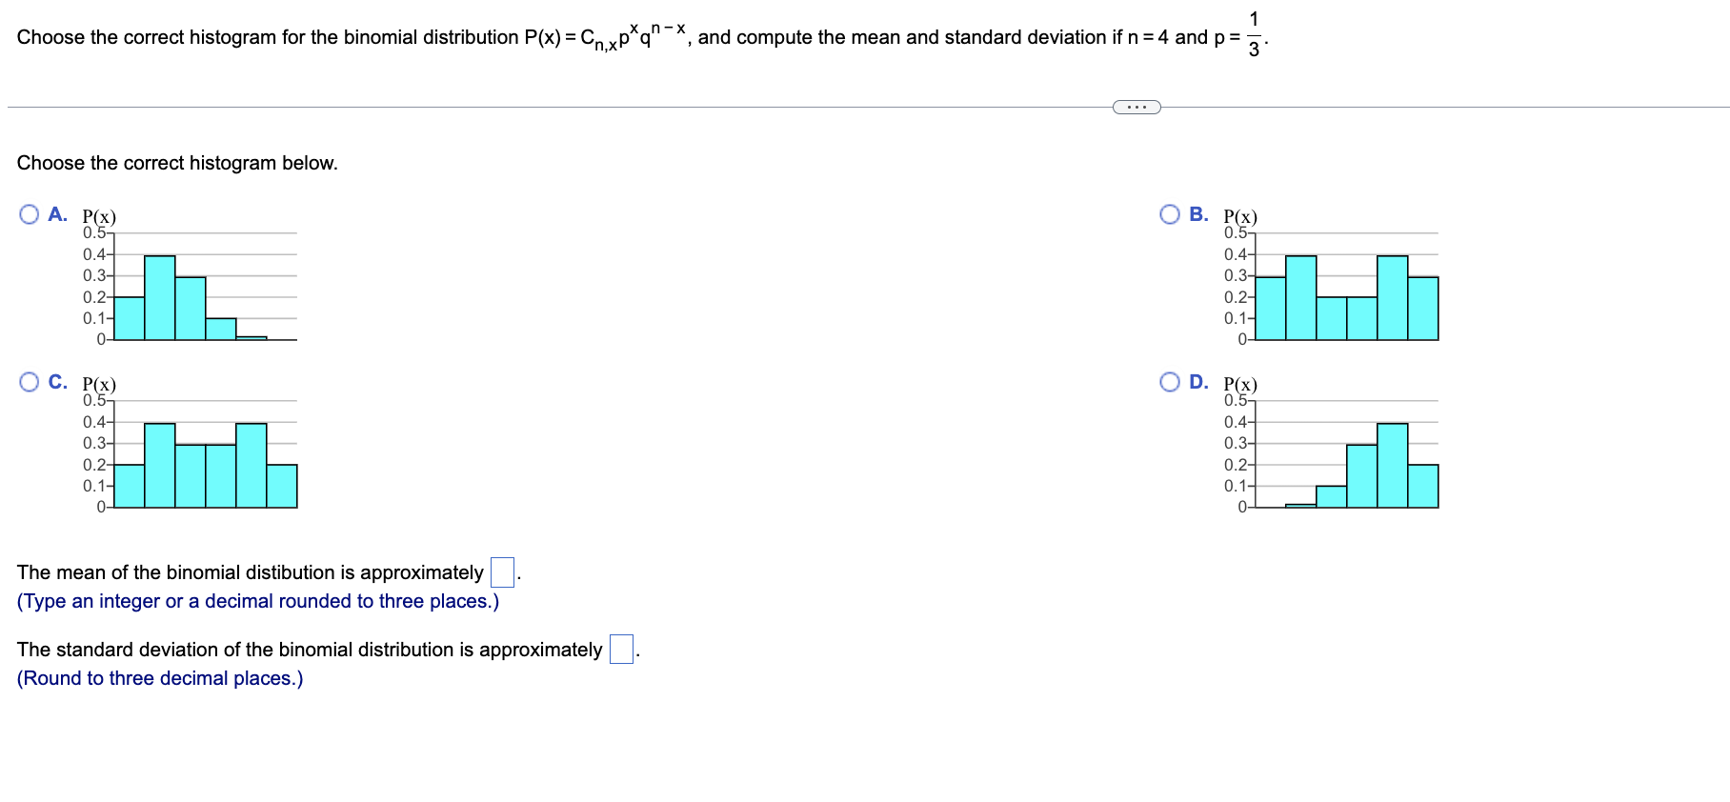This screenshot has width=1730, height=802.
Task: Click the rounding instruction text in blue
Action: [x=160, y=677]
